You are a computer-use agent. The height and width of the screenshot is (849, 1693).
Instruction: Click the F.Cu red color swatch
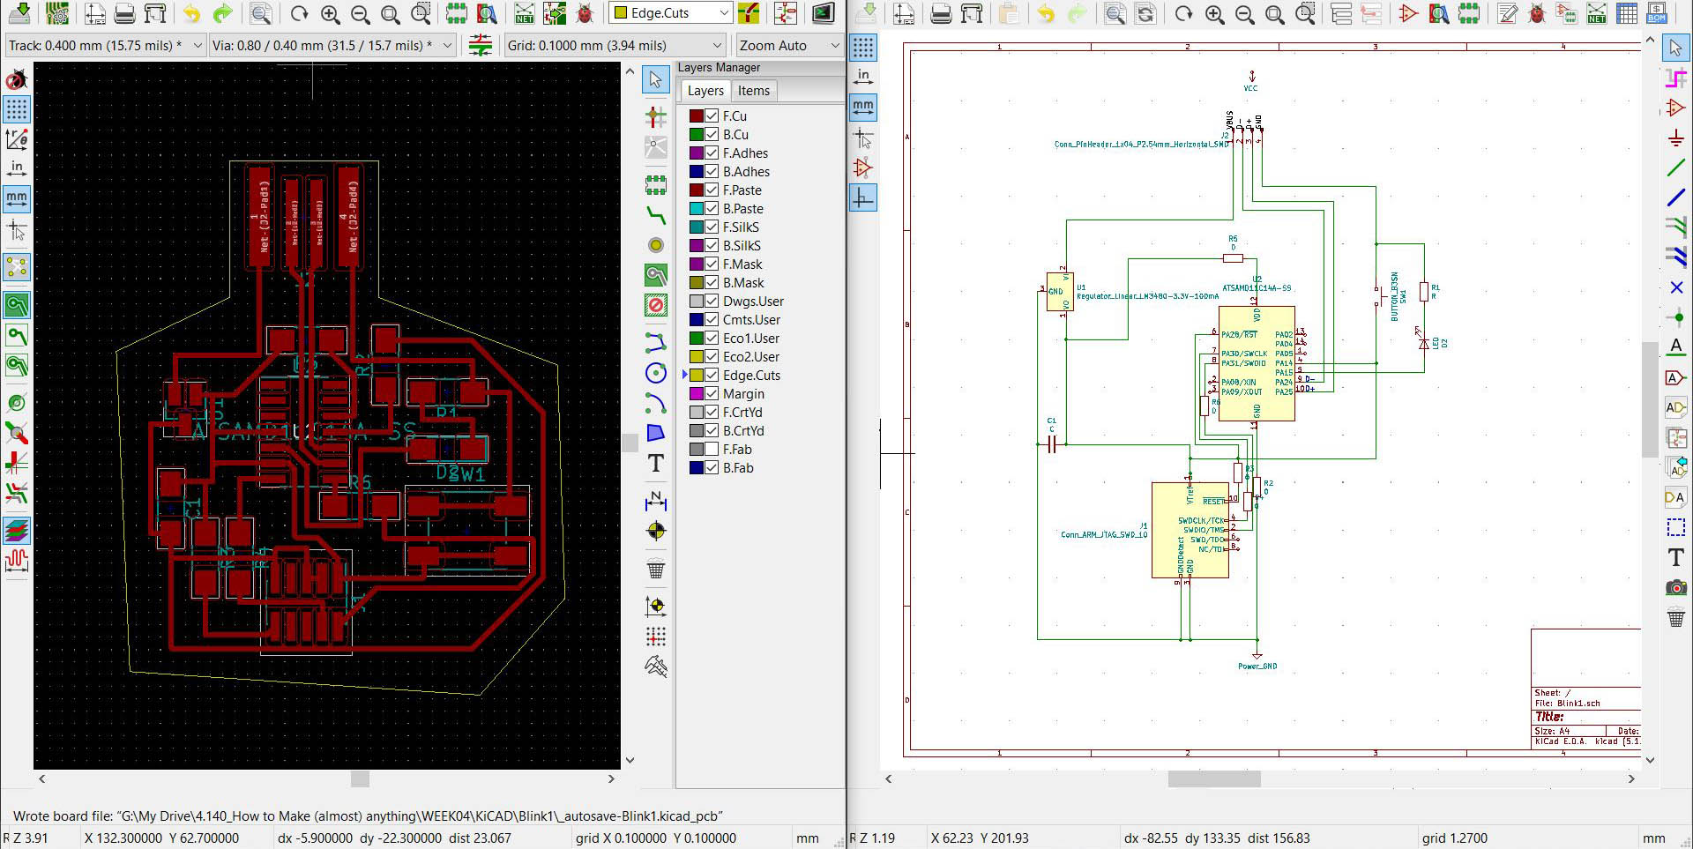pos(696,115)
